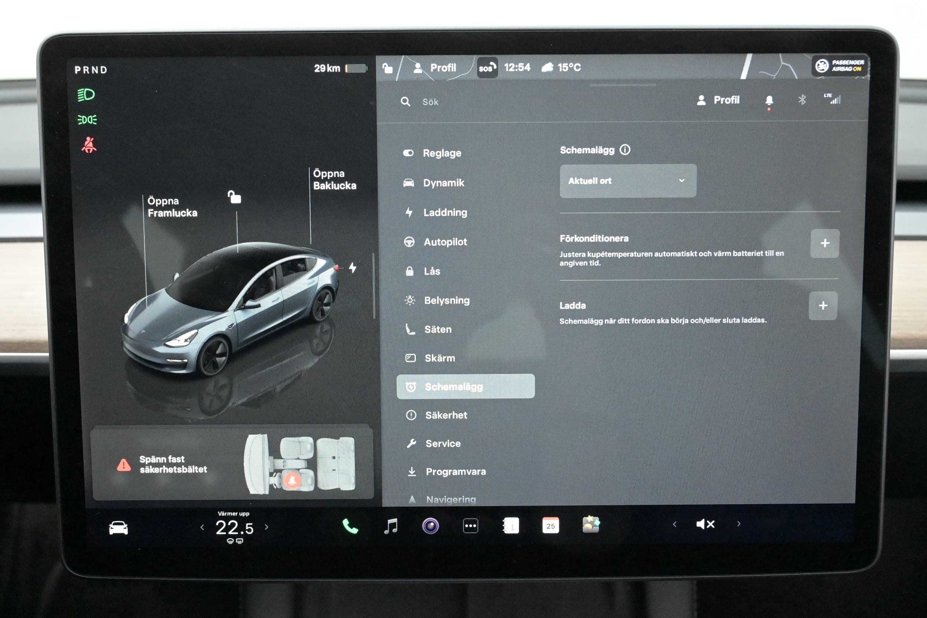Tap the Spänn fast säkerhetsbältet warning text
927x618 pixels.
173,464
